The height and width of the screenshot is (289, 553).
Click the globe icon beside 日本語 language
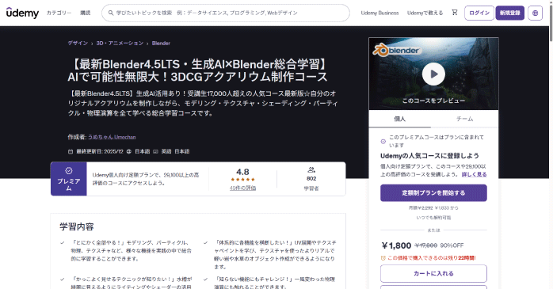pyautogui.click(x=128, y=151)
